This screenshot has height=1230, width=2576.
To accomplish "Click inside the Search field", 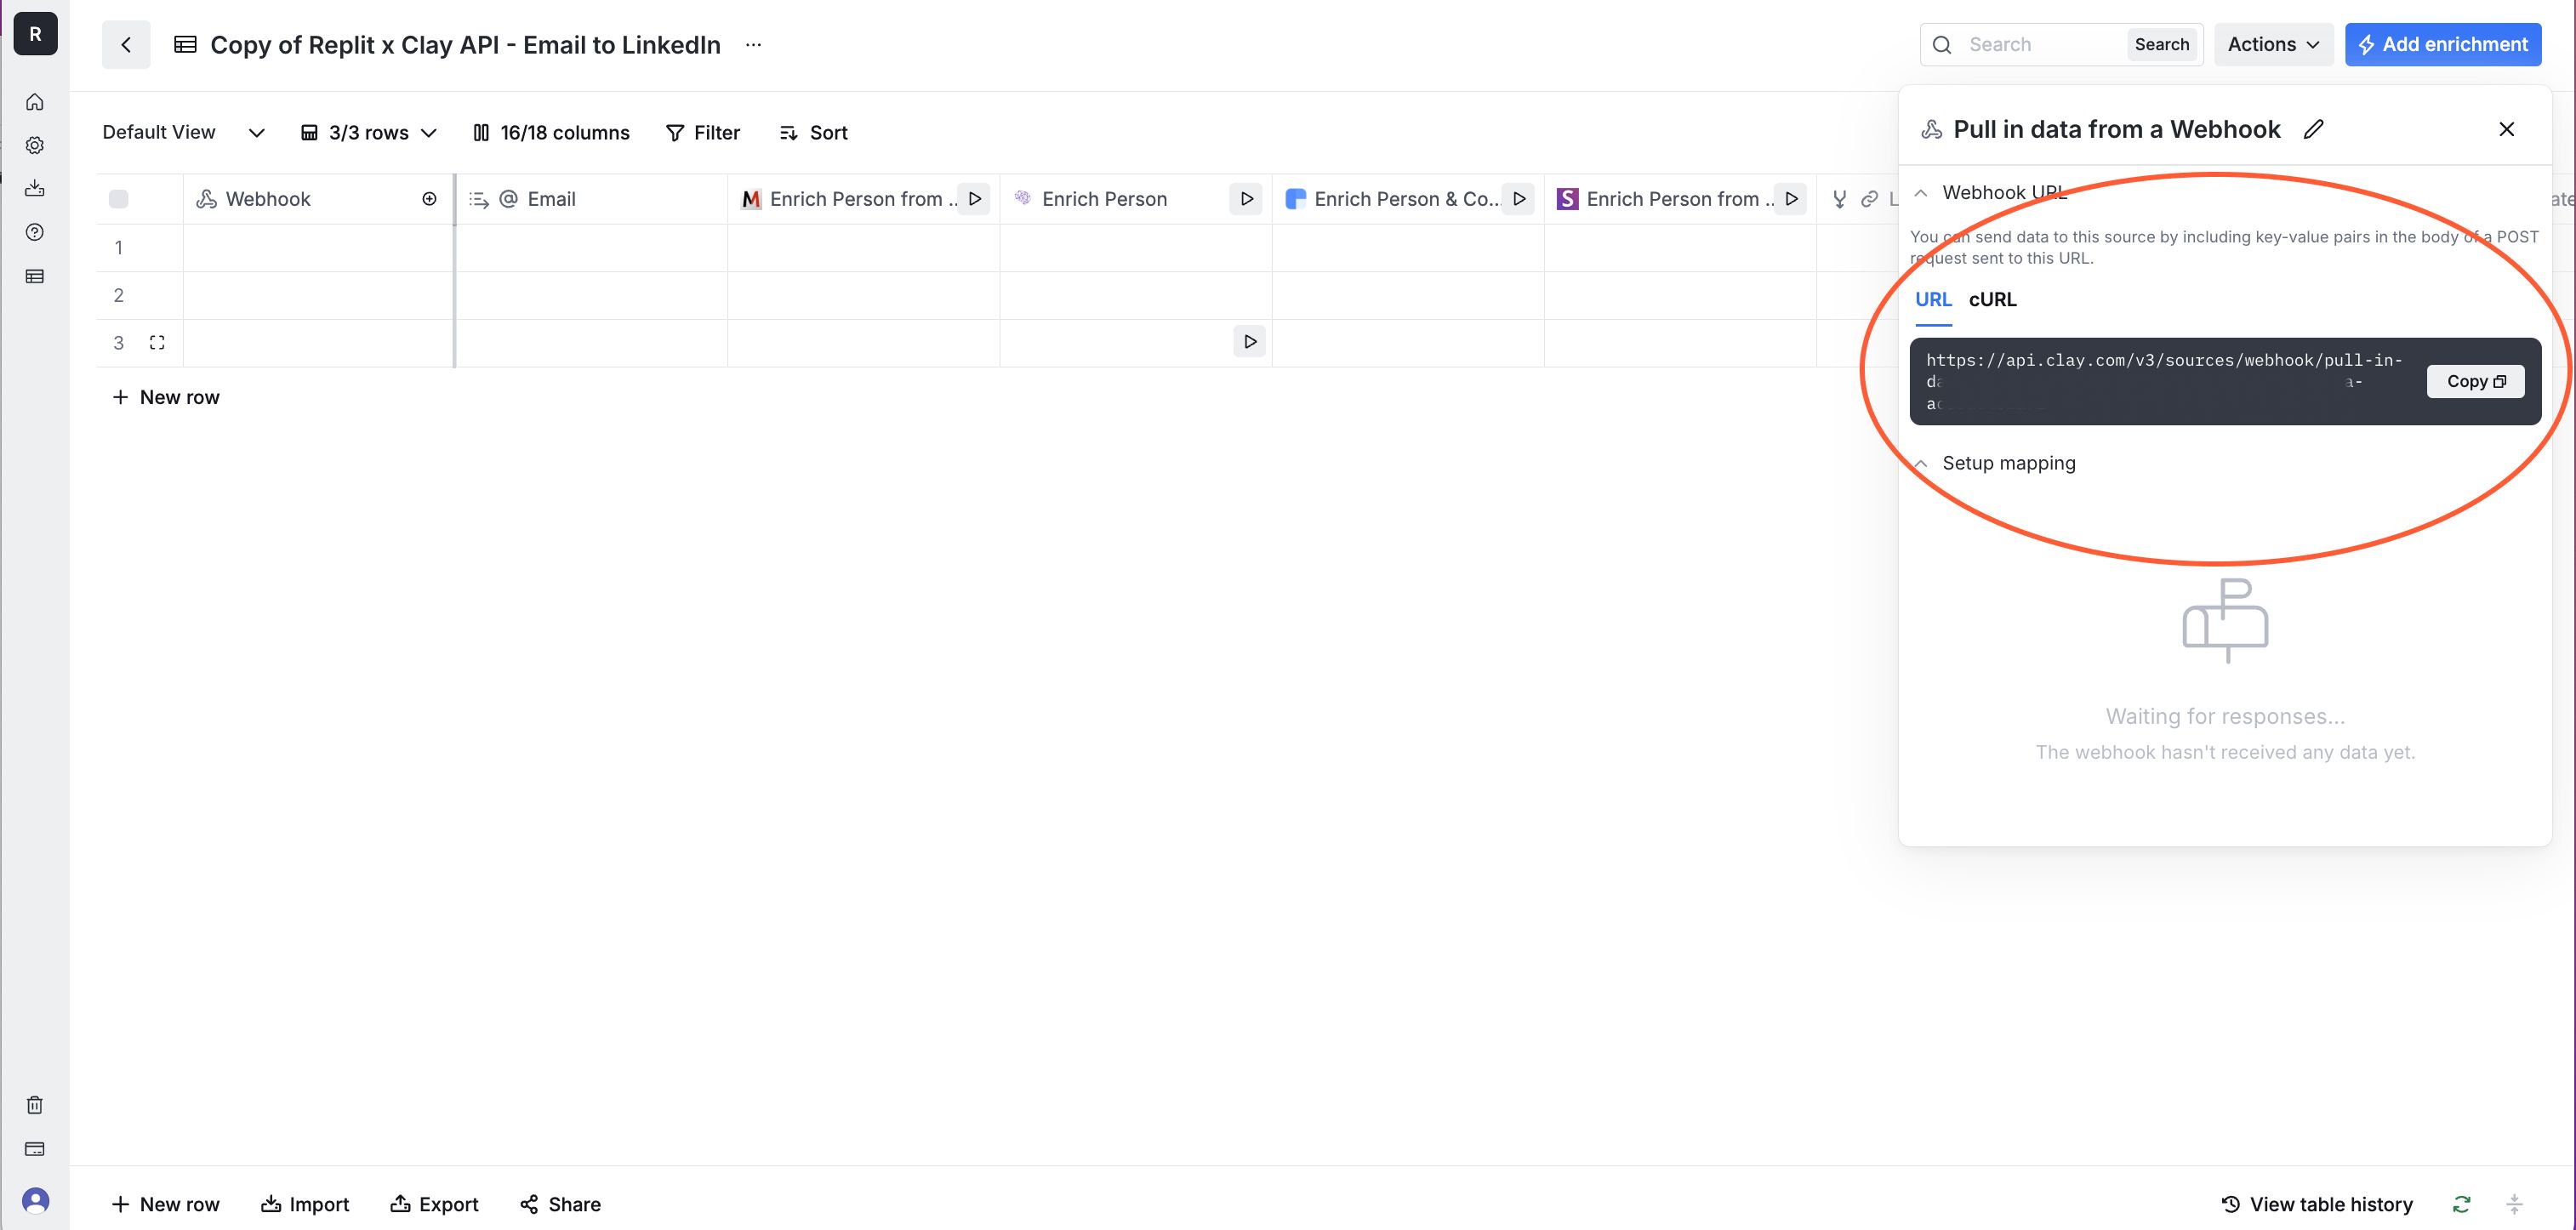I will pyautogui.click(x=2030, y=44).
